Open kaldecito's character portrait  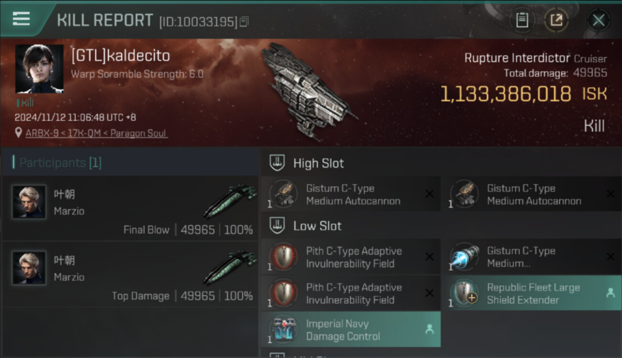point(39,69)
